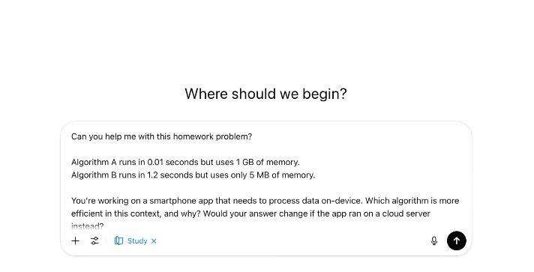534x272 pixels.
Task: Click 'Which algorithm is more' question text
Action: coord(412,201)
